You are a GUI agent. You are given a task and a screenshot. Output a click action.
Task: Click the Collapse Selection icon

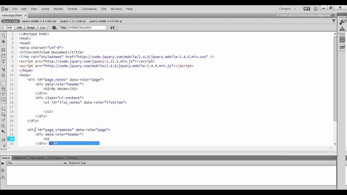3,56
